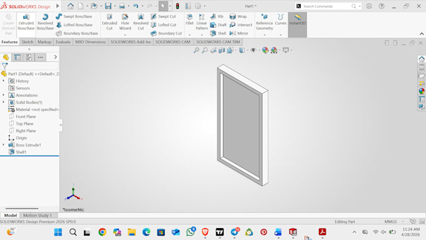The width and height of the screenshot is (426, 240).
Task: Open the Hole Wizard
Action: [x=125, y=22]
